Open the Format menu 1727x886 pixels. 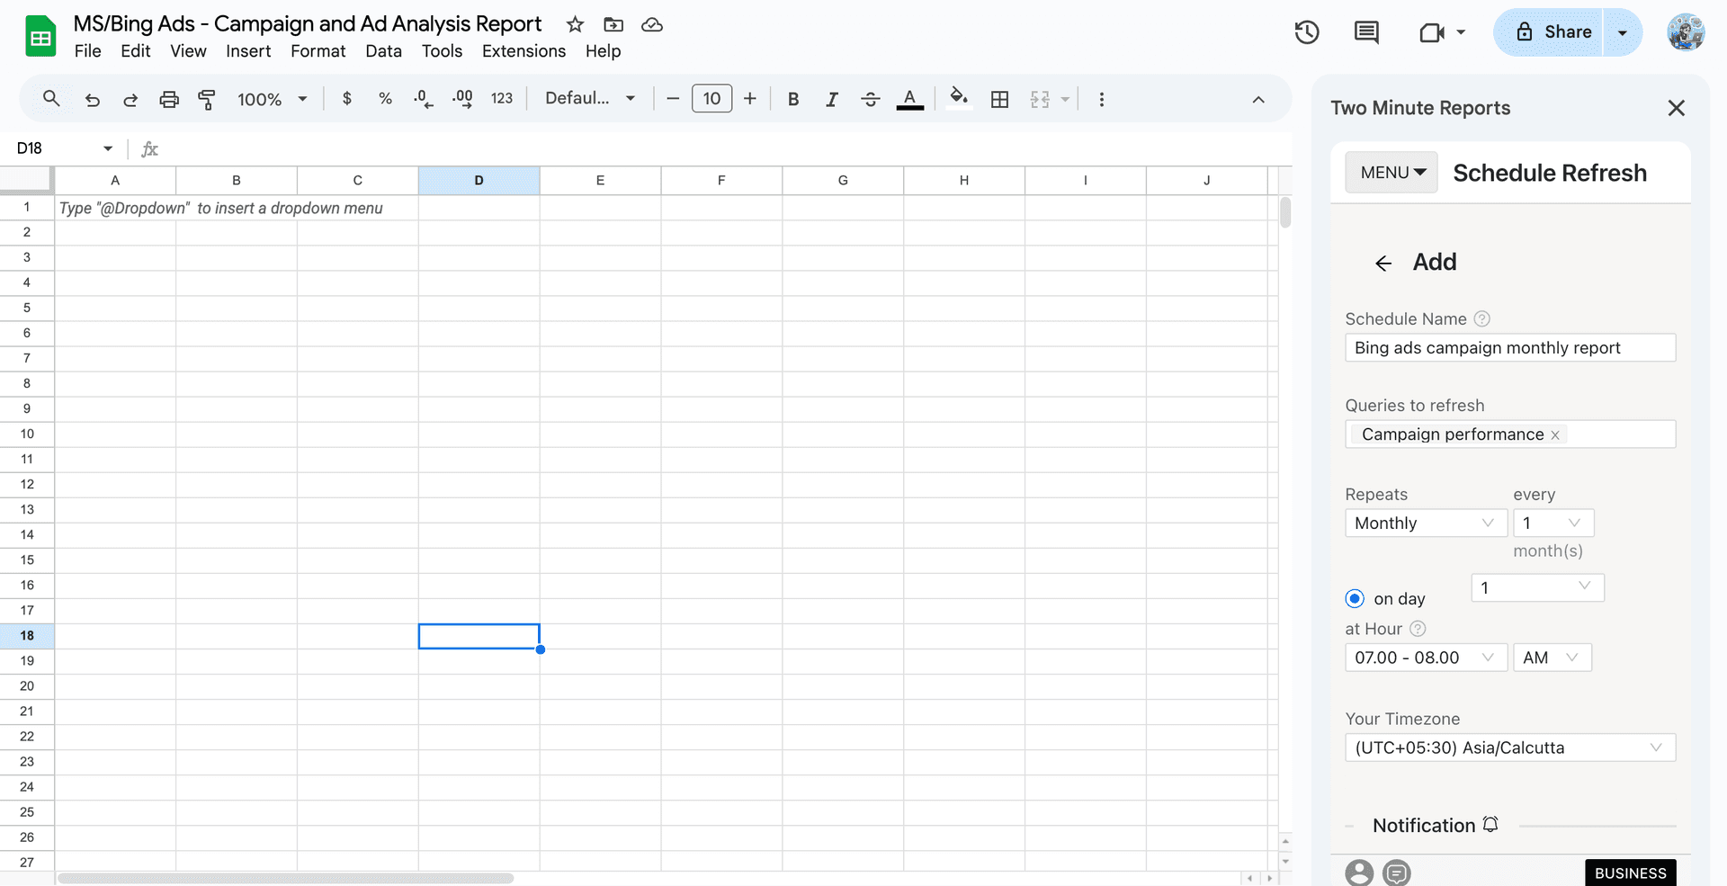tap(318, 51)
